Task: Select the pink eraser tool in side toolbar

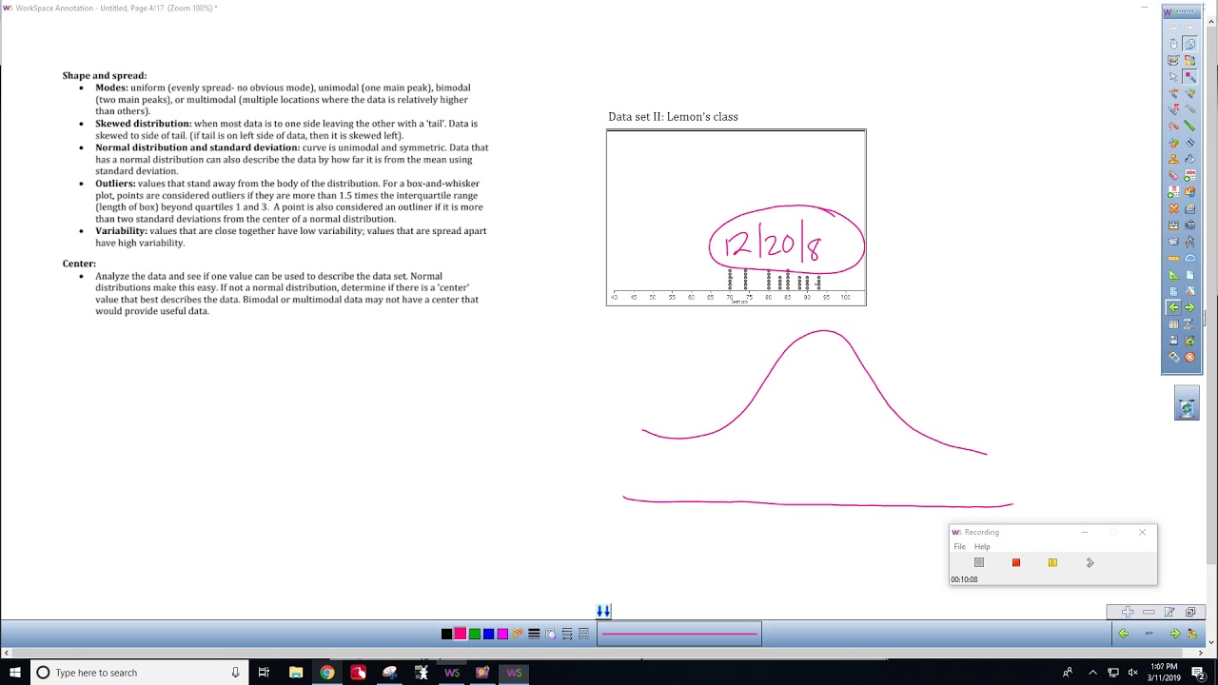Action: point(1173,175)
